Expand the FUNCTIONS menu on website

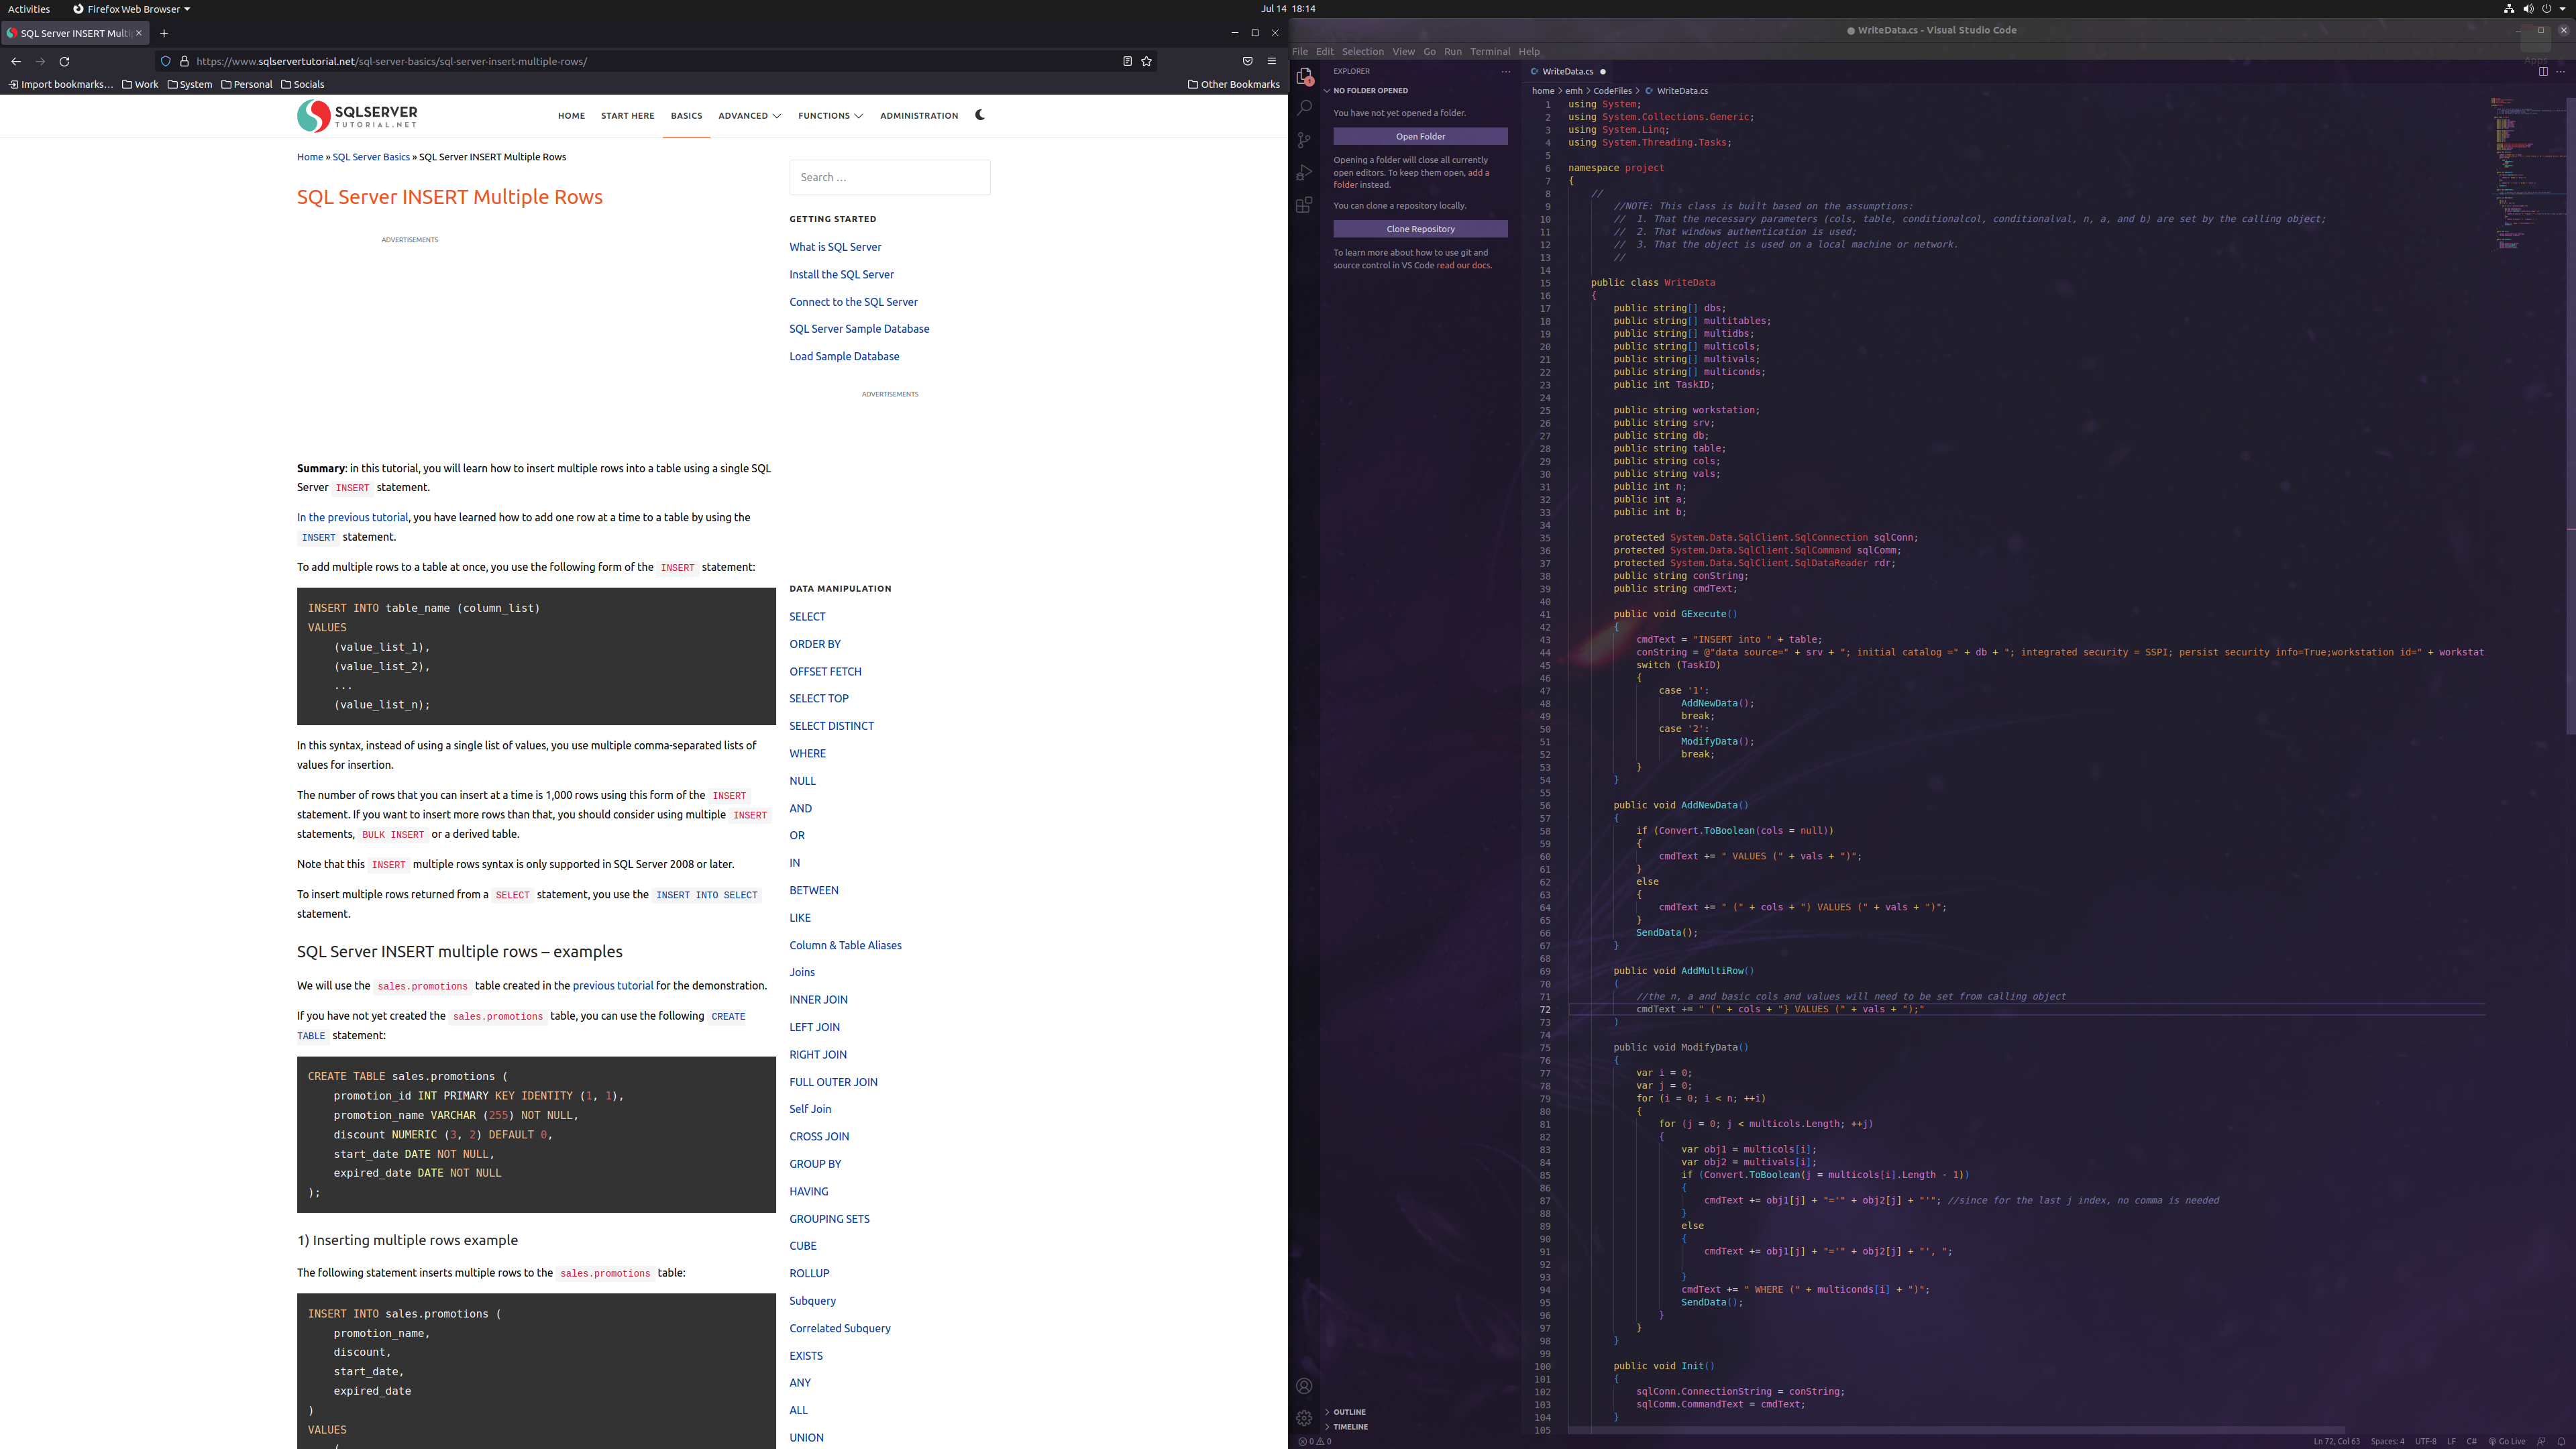click(830, 115)
